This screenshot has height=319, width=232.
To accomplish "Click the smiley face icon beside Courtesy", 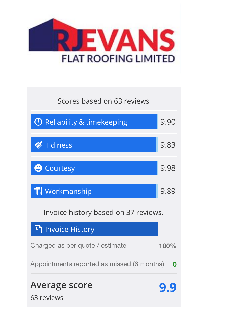I will [x=38, y=168].
